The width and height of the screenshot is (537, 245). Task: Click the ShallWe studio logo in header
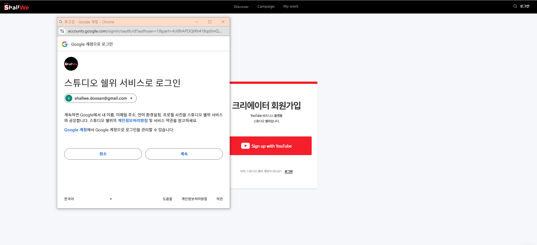tap(16, 7)
